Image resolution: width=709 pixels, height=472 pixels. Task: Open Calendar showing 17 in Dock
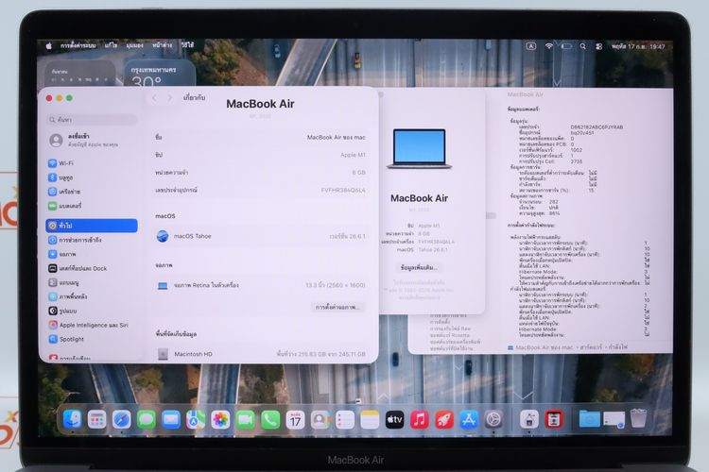coord(295,420)
